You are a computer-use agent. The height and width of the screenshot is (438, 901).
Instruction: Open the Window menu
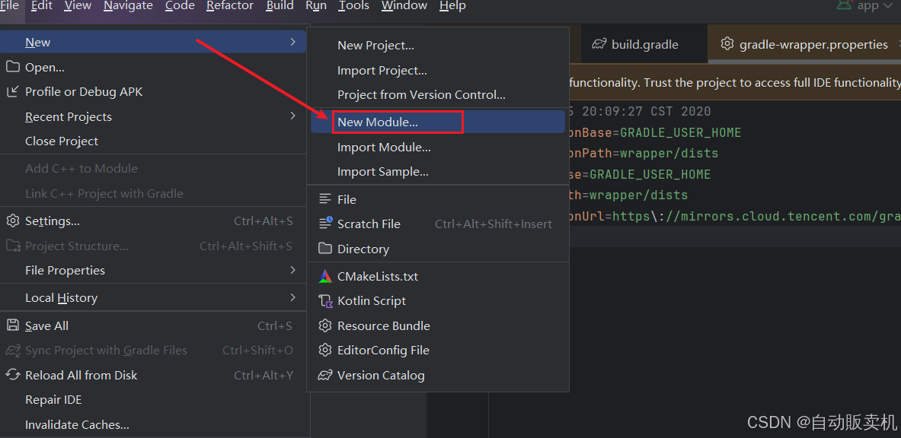(404, 6)
